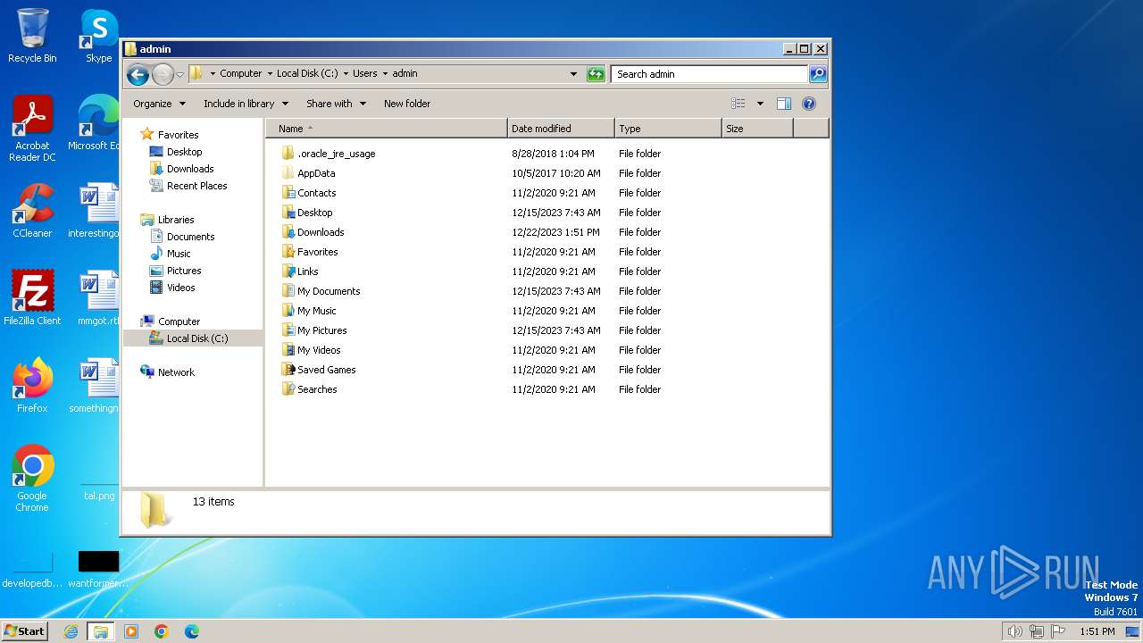Expand the address bar history dropdown
This screenshot has width=1143, height=643.
pyautogui.click(x=573, y=74)
